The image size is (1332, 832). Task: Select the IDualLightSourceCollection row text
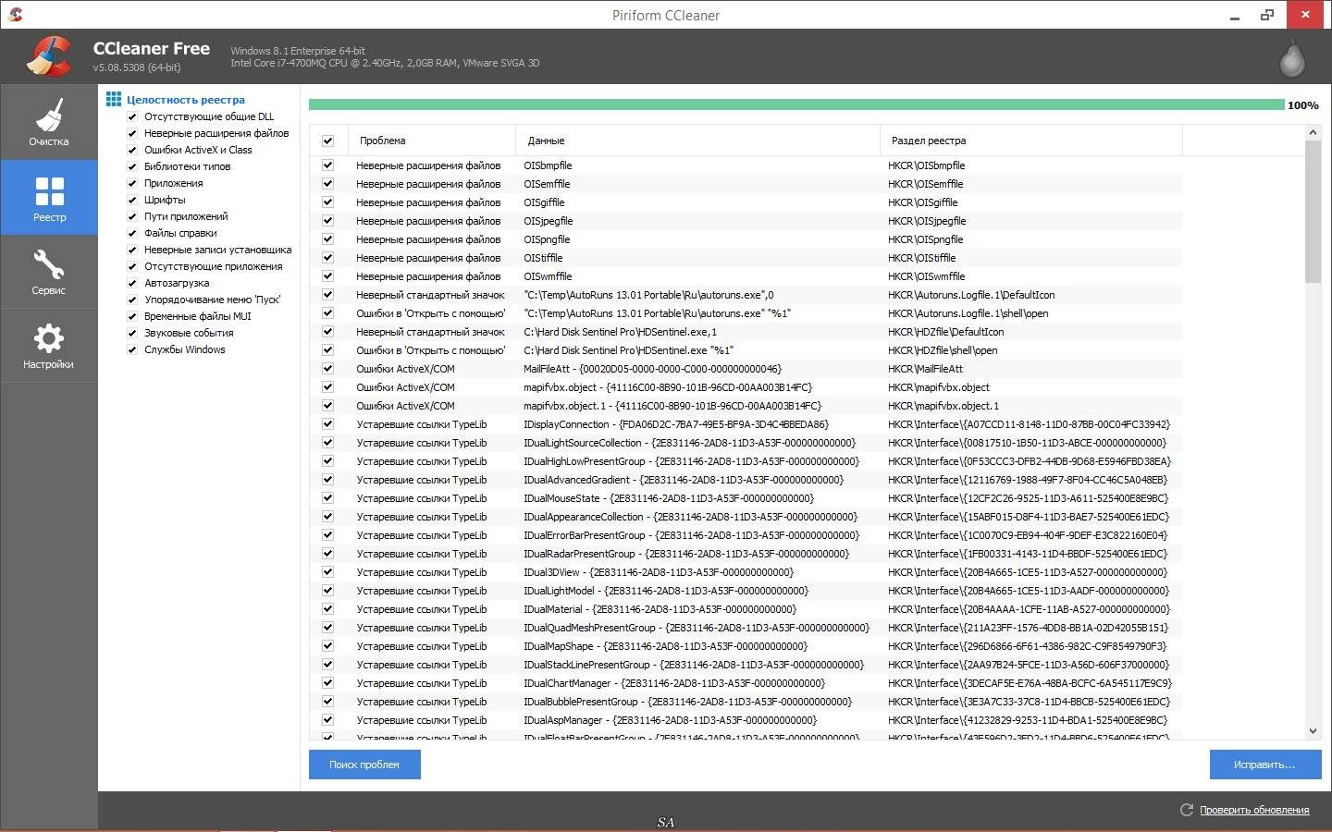tap(690, 443)
